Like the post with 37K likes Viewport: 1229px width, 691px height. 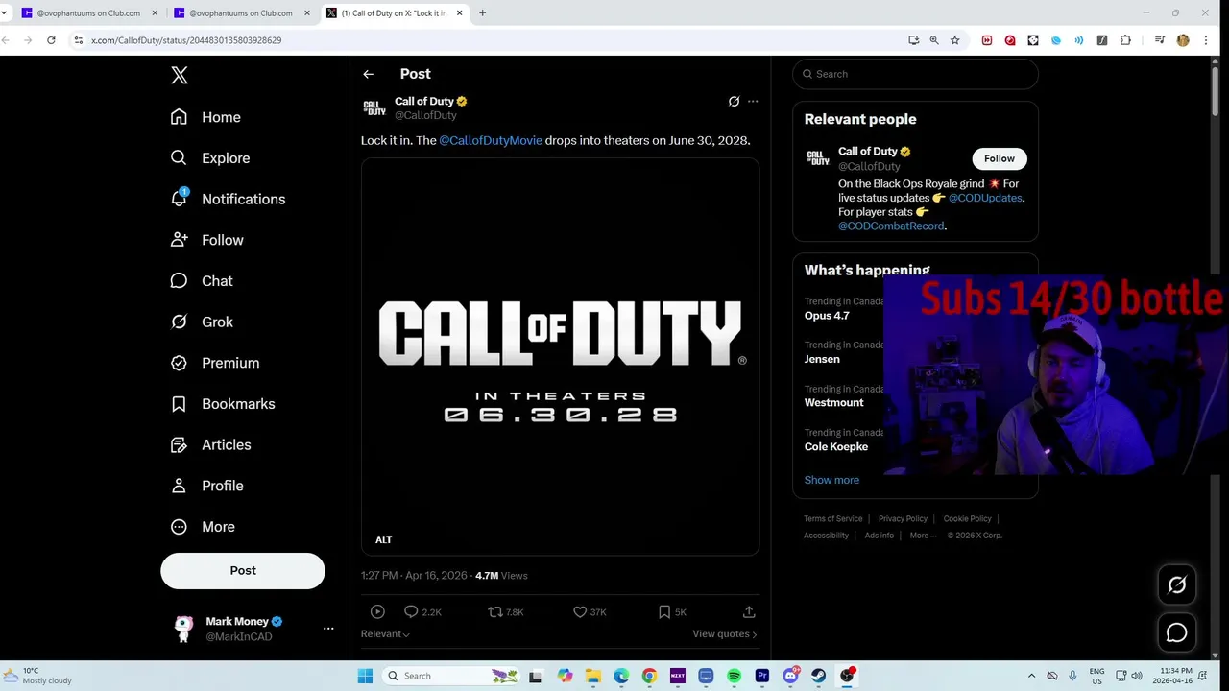pos(590,611)
